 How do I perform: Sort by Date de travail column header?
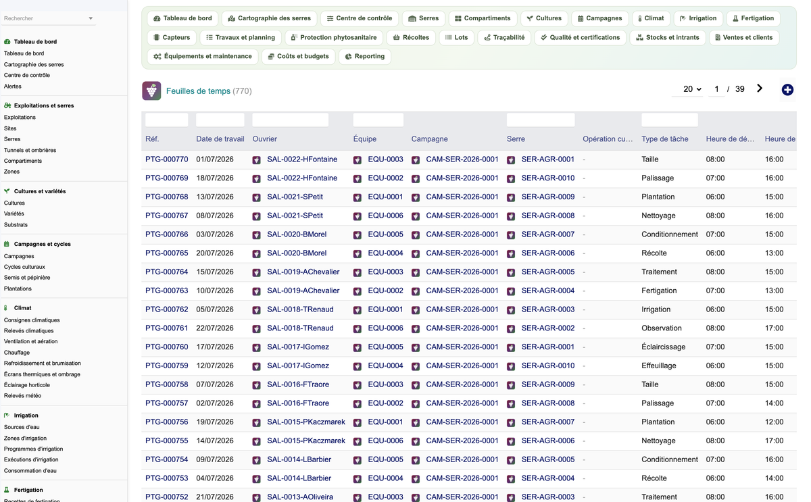[x=220, y=139]
